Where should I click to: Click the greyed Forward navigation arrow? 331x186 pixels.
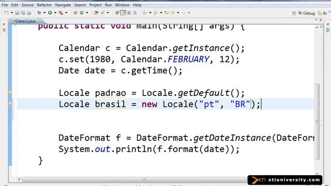184,13
